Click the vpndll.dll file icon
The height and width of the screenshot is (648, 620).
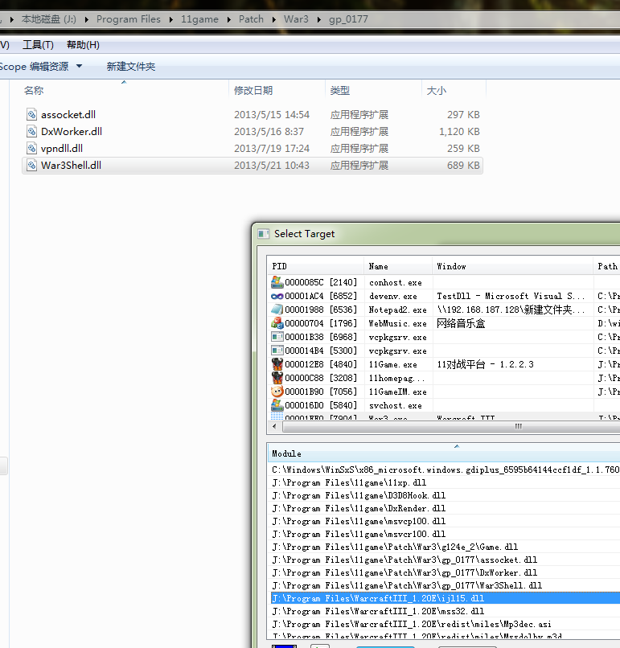pyautogui.click(x=32, y=149)
